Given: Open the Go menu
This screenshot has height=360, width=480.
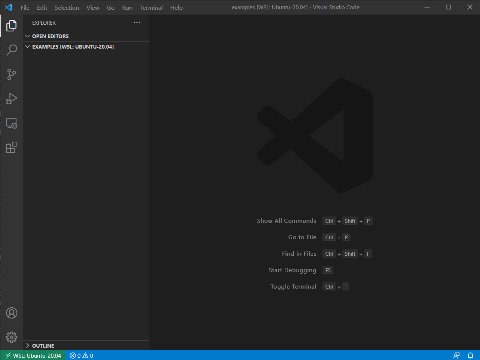Looking at the screenshot, I should pyautogui.click(x=111, y=7).
